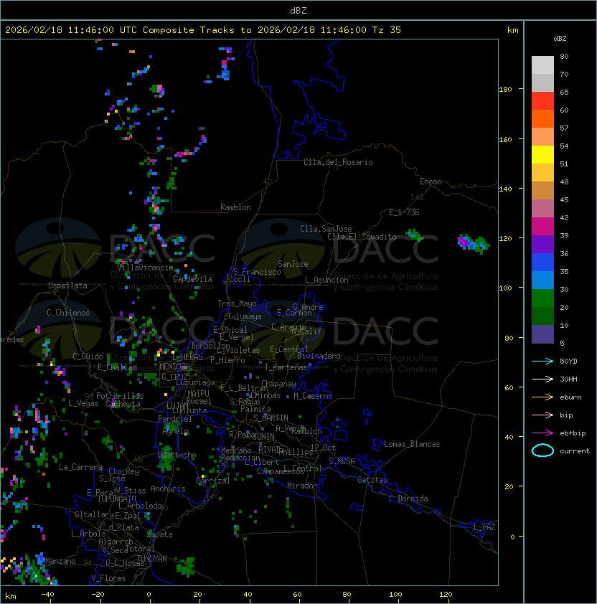Click the 'Uspallata' place label
The image size is (597, 604).
(x=67, y=286)
